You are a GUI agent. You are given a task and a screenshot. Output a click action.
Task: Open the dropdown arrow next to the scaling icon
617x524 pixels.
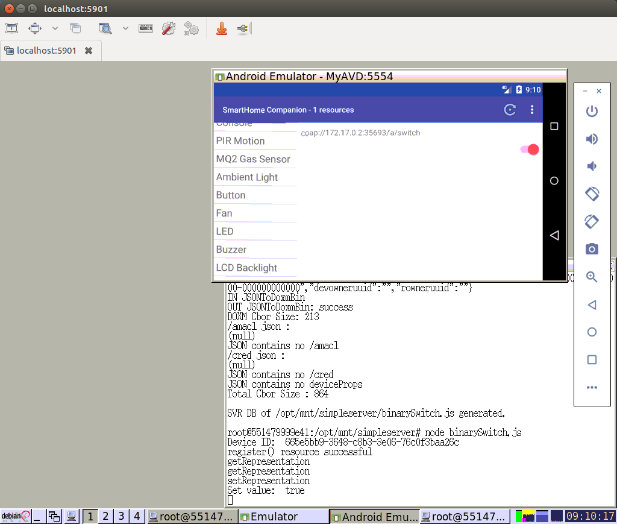pyautogui.click(x=55, y=28)
